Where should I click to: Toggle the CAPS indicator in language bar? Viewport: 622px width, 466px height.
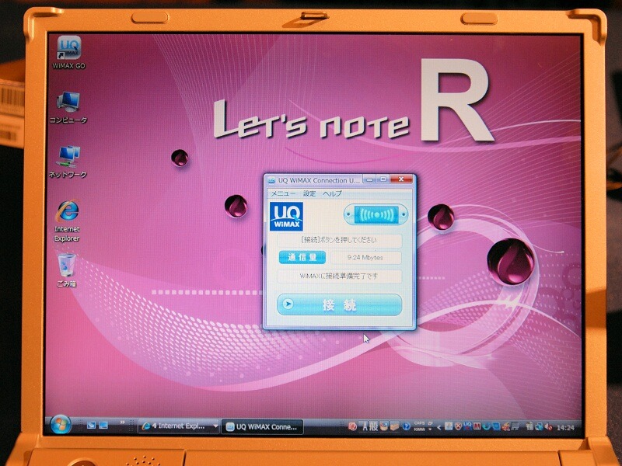click(419, 423)
